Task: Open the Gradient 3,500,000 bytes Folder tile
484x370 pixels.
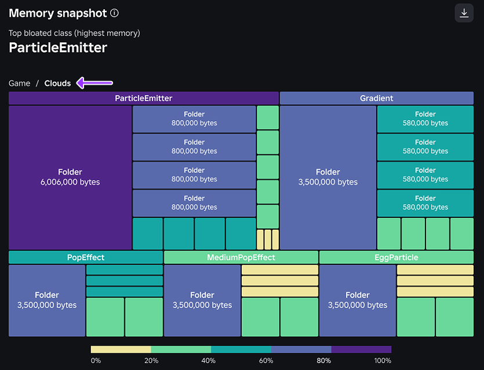Action: (328, 177)
